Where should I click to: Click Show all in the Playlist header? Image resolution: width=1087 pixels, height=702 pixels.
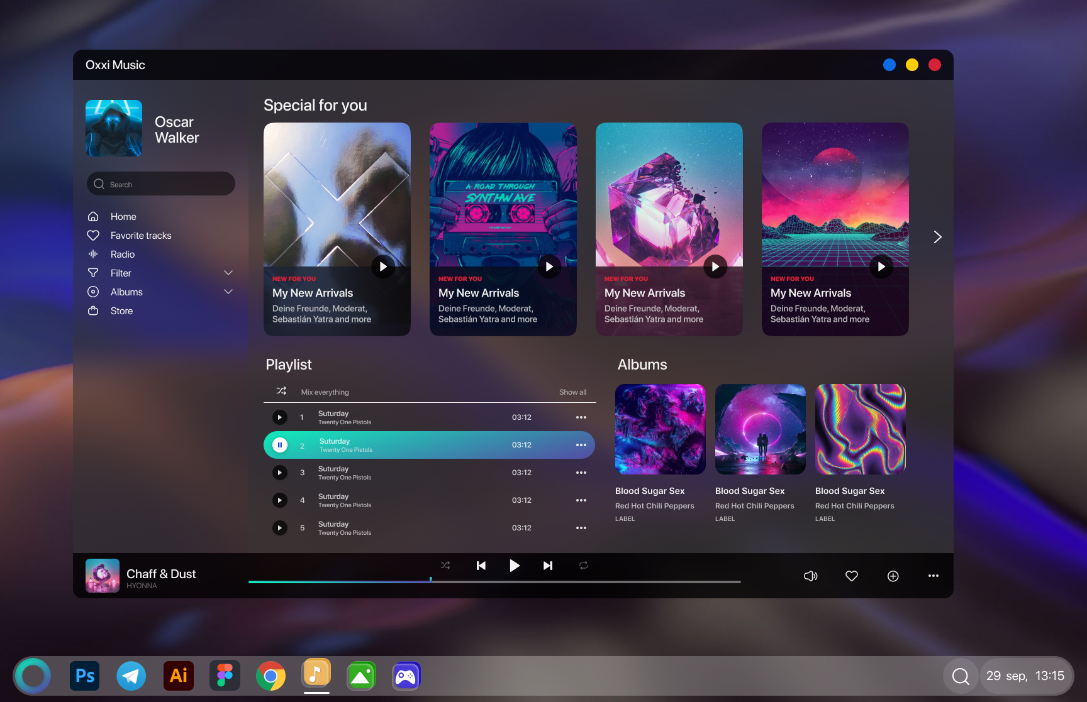pos(573,392)
